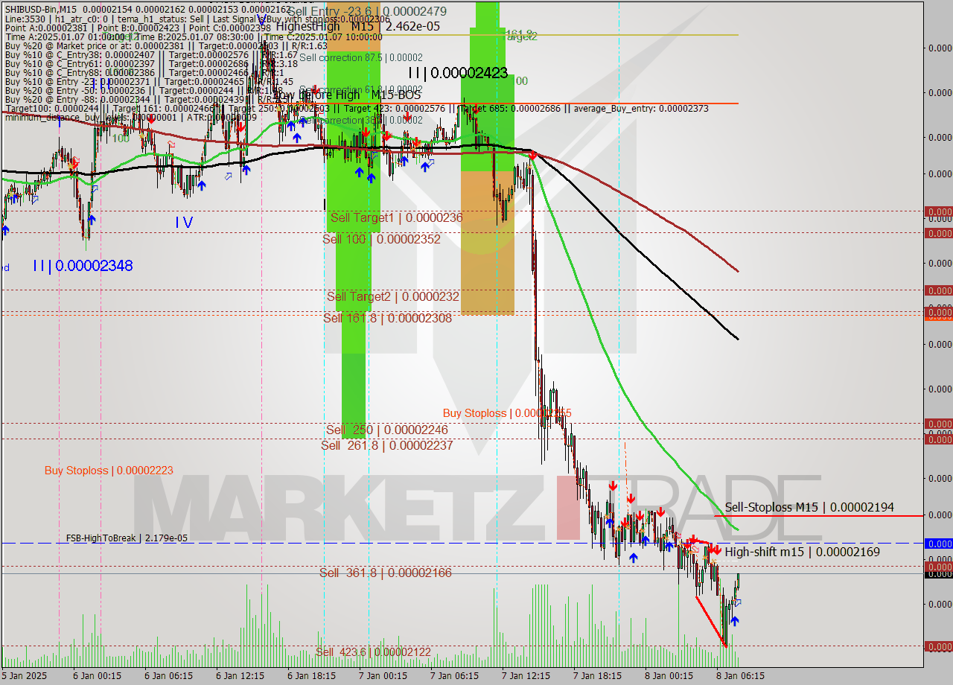The image size is (953, 685).
Task: Click the 'Sell 161.8 | 0.00002308' label
Action: (x=387, y=318)
